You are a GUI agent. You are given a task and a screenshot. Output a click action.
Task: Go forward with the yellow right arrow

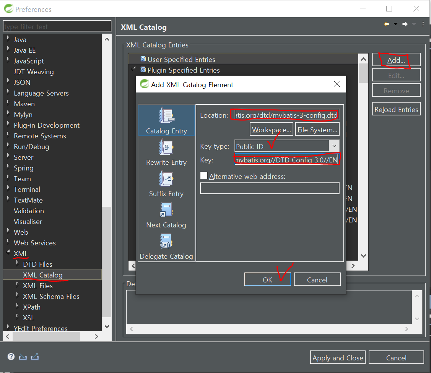coord(405,24)
